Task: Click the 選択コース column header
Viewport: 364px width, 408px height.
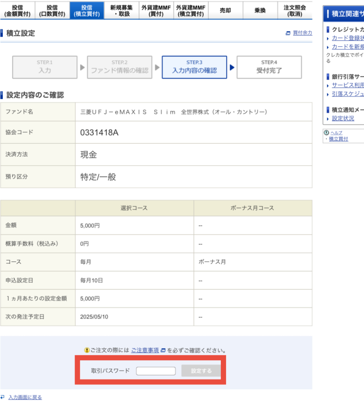Action: tap(134, 208)
